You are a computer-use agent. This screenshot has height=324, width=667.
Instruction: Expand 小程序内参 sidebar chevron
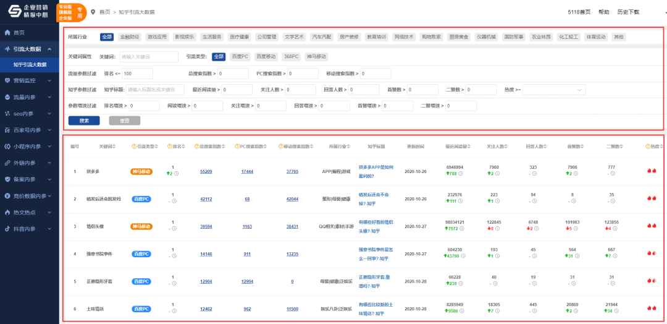pos(49,147)
